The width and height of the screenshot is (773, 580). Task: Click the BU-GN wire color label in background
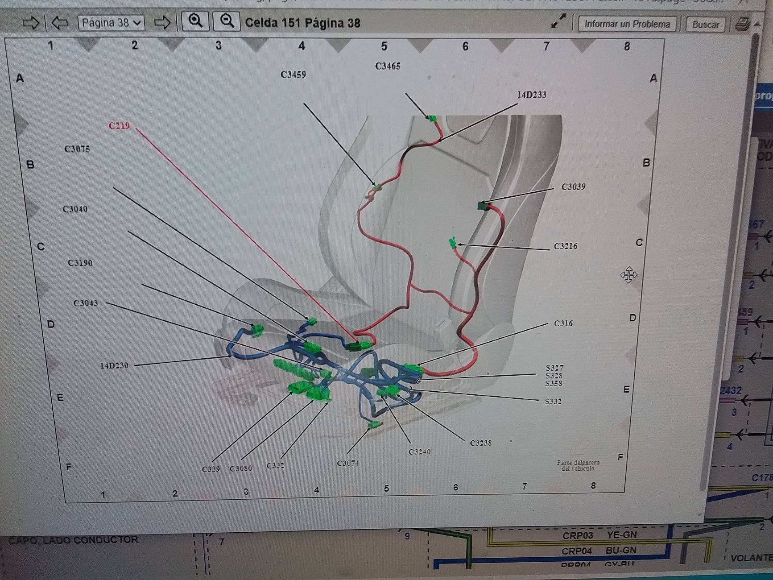point(621,551)
